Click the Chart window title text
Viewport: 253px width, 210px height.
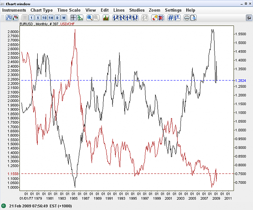[x=18, y=4]
